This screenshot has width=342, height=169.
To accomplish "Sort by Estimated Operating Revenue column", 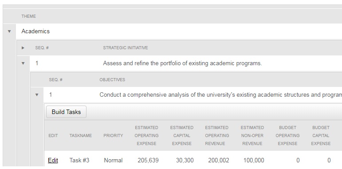I will (x=217, y=136).
